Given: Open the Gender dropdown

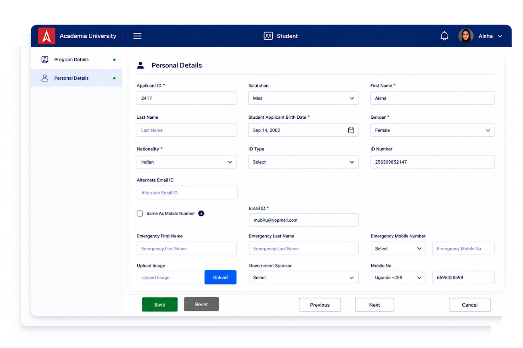Looking at the screenshot, I should coord(432,130).
